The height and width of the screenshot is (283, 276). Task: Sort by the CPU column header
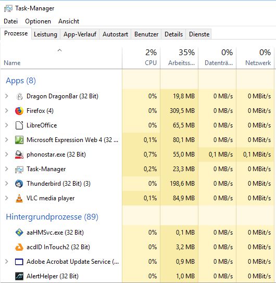click(141, 58)
